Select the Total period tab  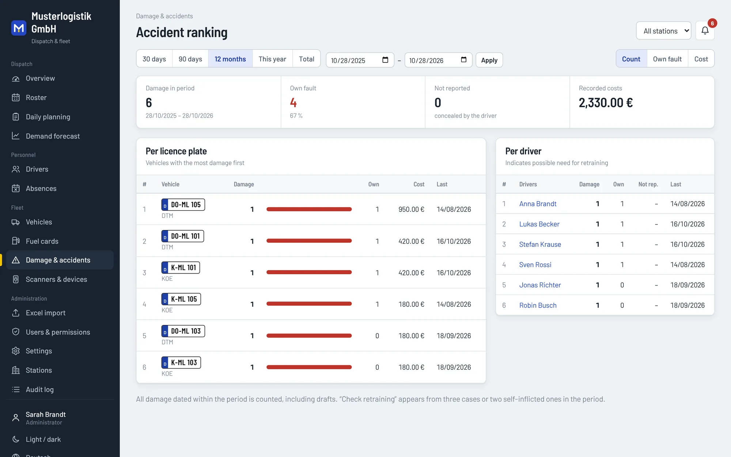click(307, 59)
